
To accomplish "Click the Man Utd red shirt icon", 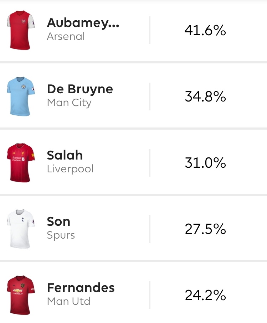I will 21,295.
